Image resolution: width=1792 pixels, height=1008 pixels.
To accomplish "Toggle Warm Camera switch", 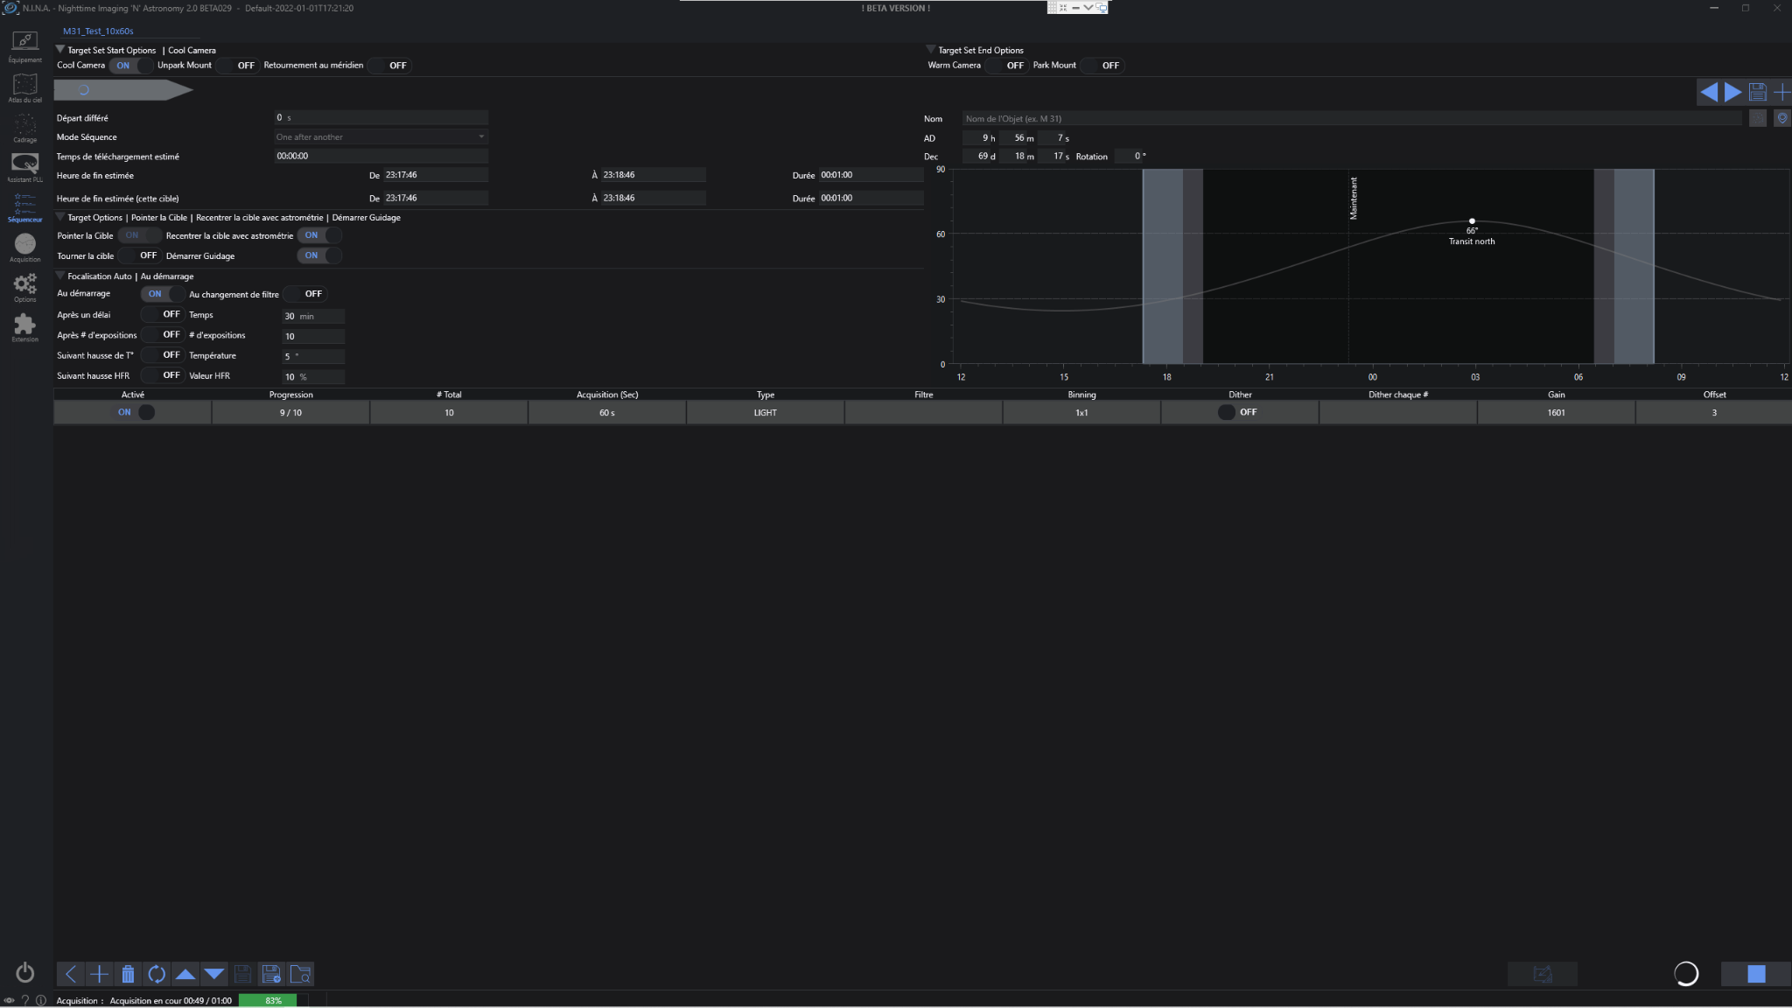I will point(1006,66).
